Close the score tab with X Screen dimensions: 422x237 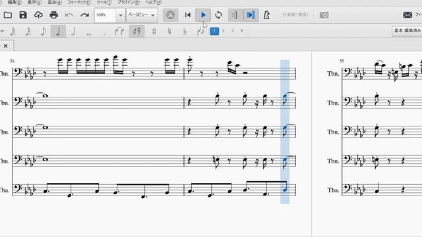(x=6, y=46)
